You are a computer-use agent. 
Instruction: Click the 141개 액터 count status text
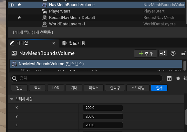[x=33, y=32]
